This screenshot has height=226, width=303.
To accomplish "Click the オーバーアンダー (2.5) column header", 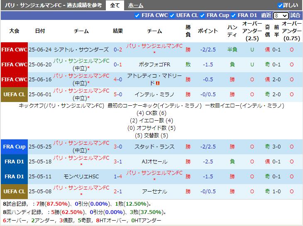I will coord(252,31).
